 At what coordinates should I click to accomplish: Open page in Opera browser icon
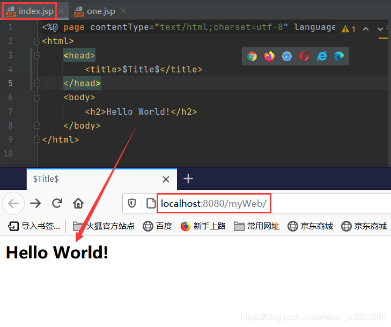coord(304,56)
